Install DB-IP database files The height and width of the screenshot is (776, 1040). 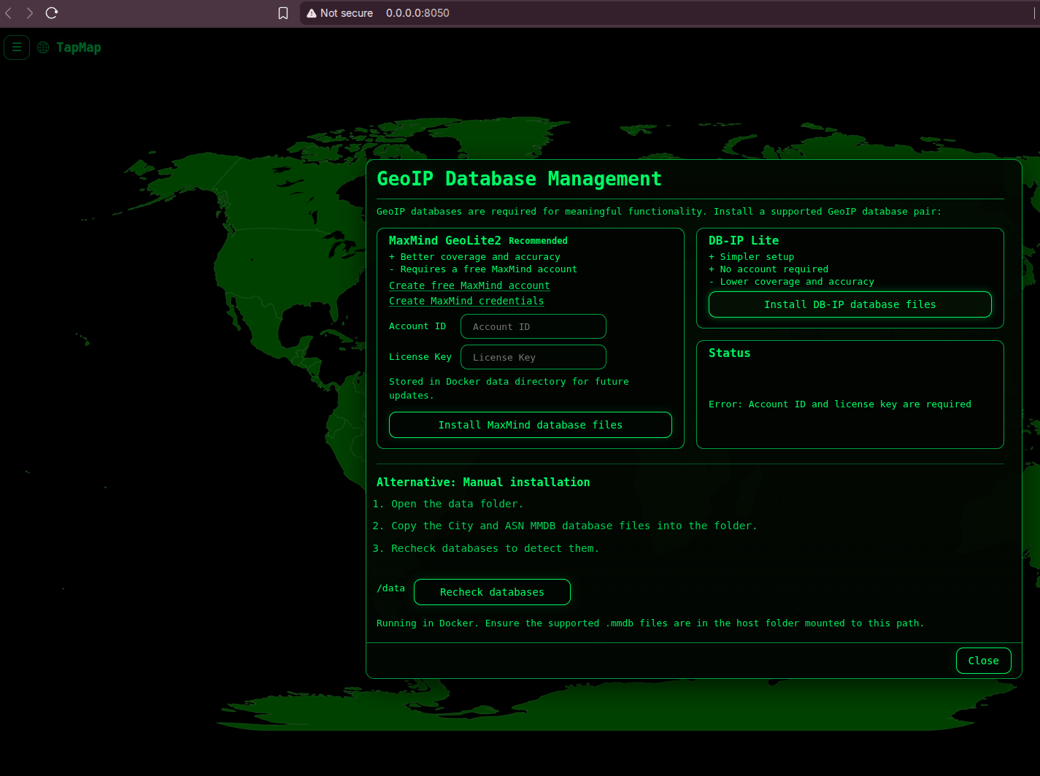click(850, 304)
